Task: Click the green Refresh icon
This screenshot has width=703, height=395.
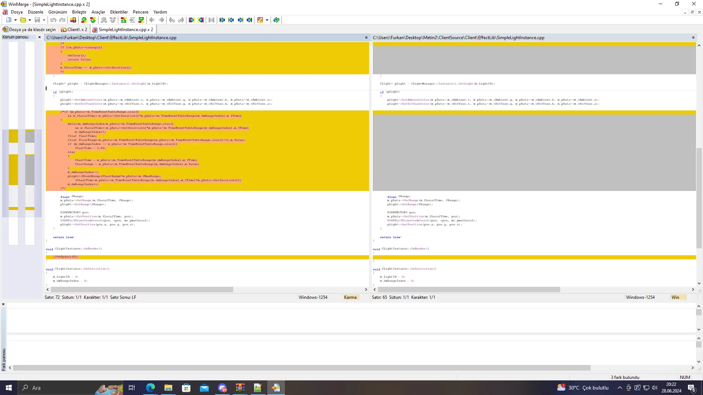Action: pos(276,20)
